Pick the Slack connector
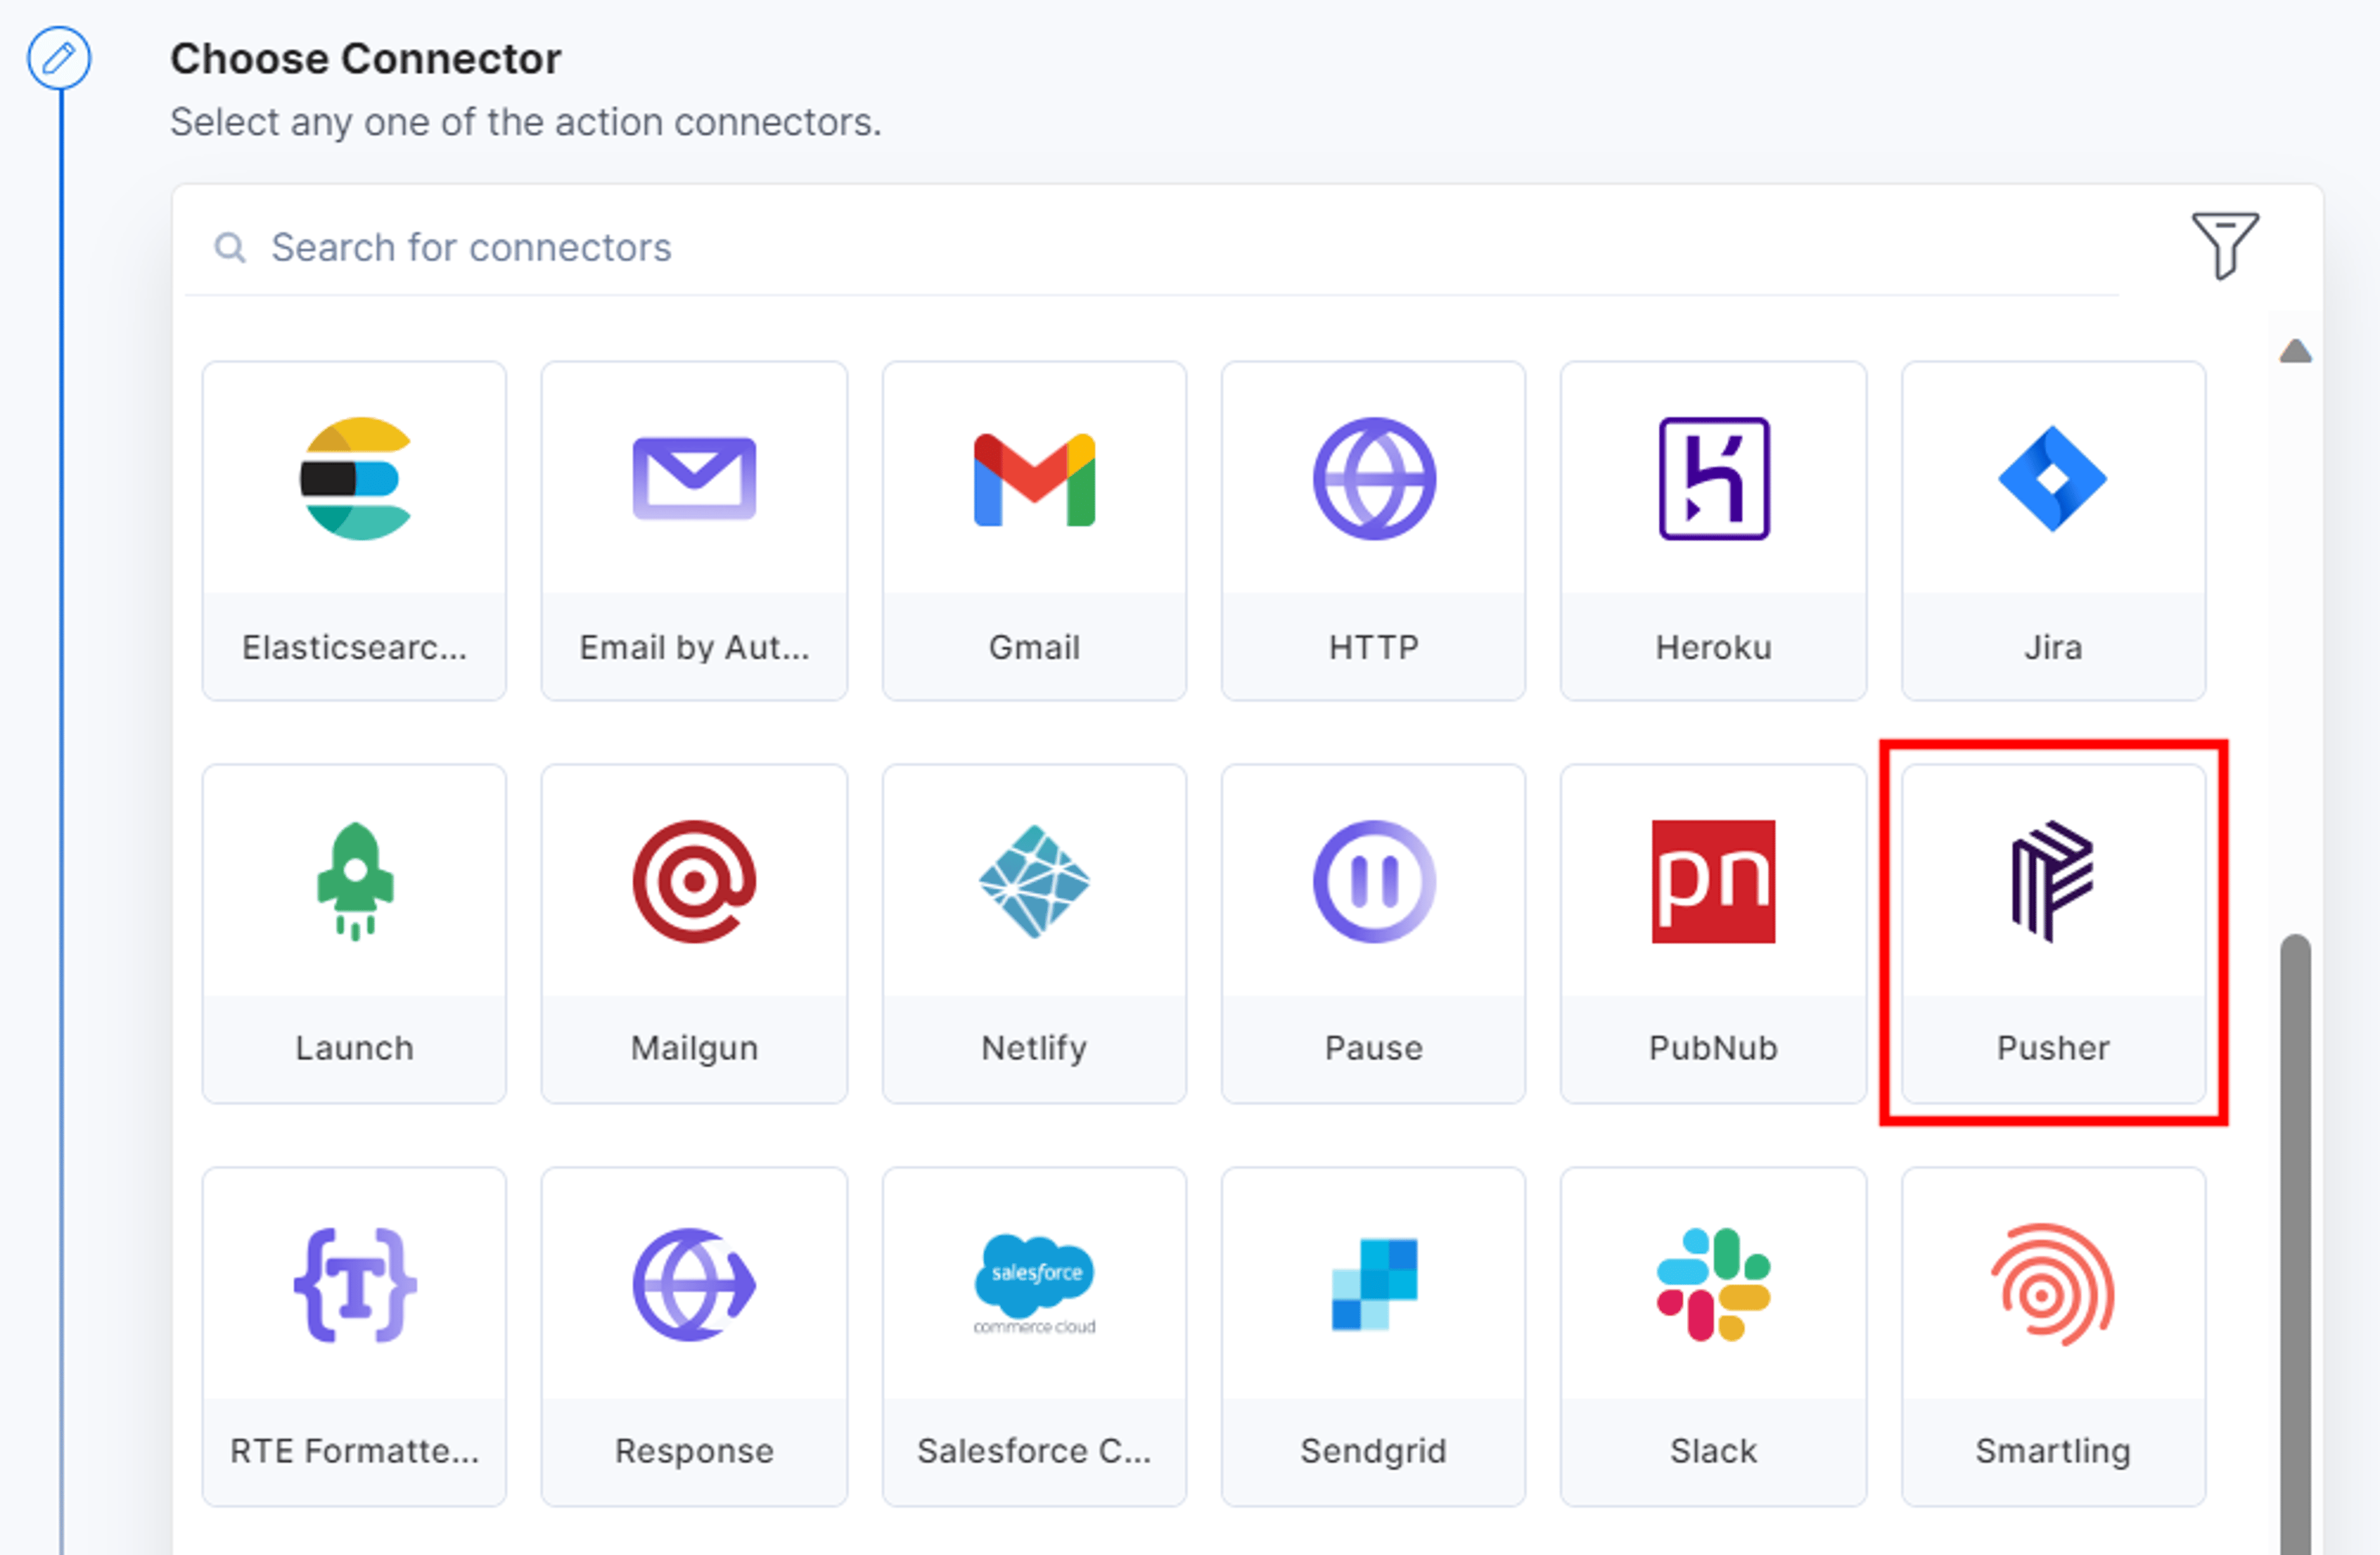Image resolution: width=2380 pixels, height=1555 pixels. pyautogui.click(x=1713, y=1336)
